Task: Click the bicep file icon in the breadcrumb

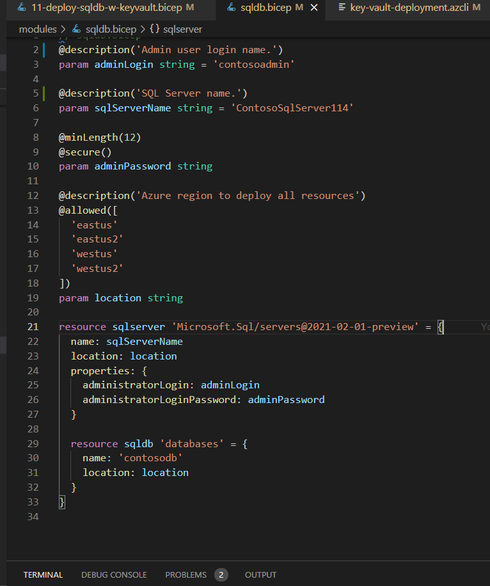Action: coord(76,29)
